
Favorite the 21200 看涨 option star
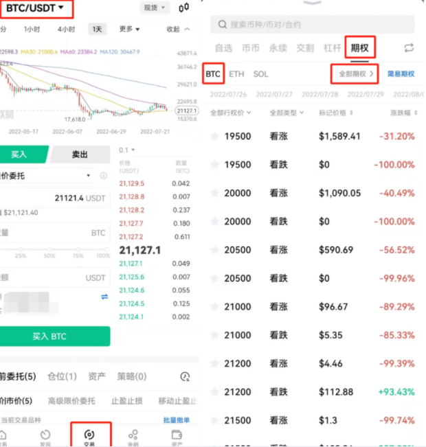[x=214, y=363]
